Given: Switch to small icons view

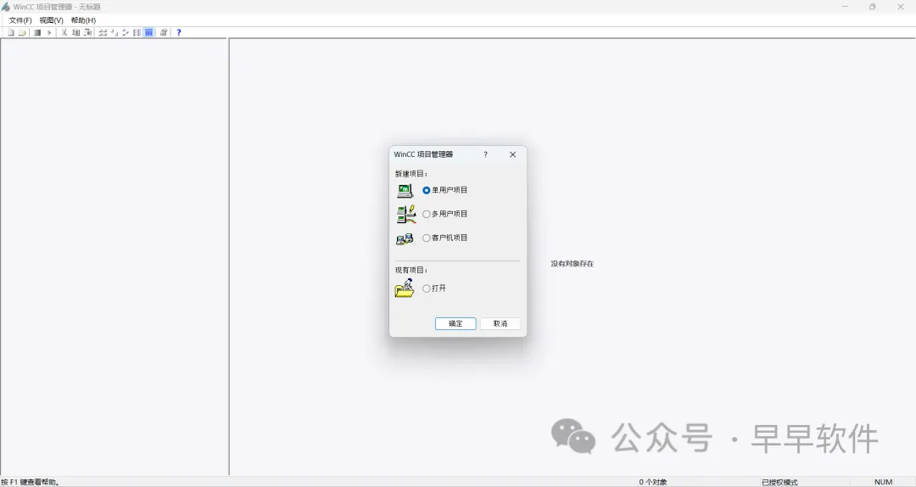Looking at the screenshot, I should 114,32.
